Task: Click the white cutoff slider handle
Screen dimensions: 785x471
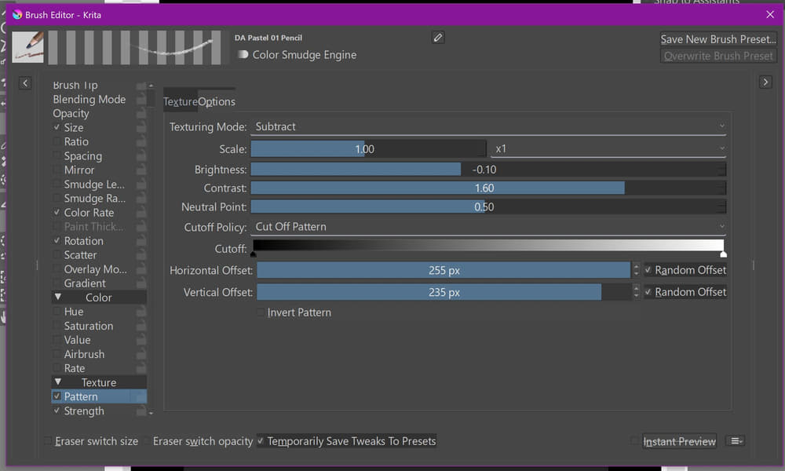Action: click(x=723, y=254)
